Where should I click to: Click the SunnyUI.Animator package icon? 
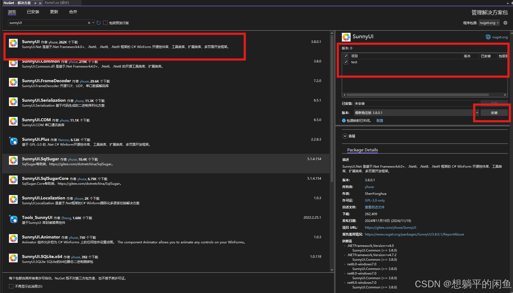(x=13, y=238)
